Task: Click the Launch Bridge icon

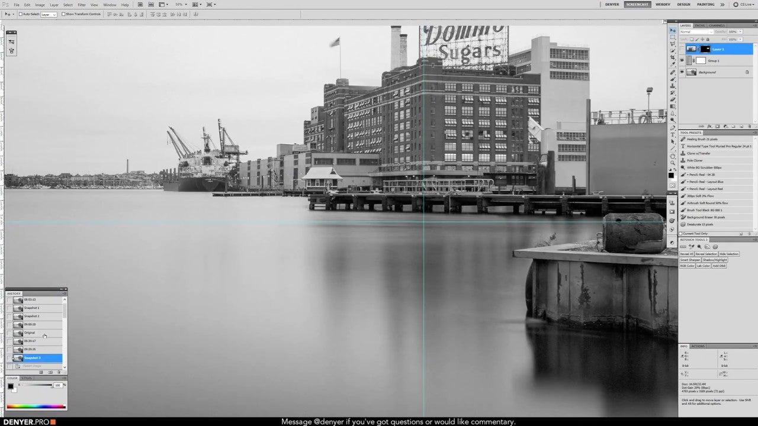Action: (140, 5)
